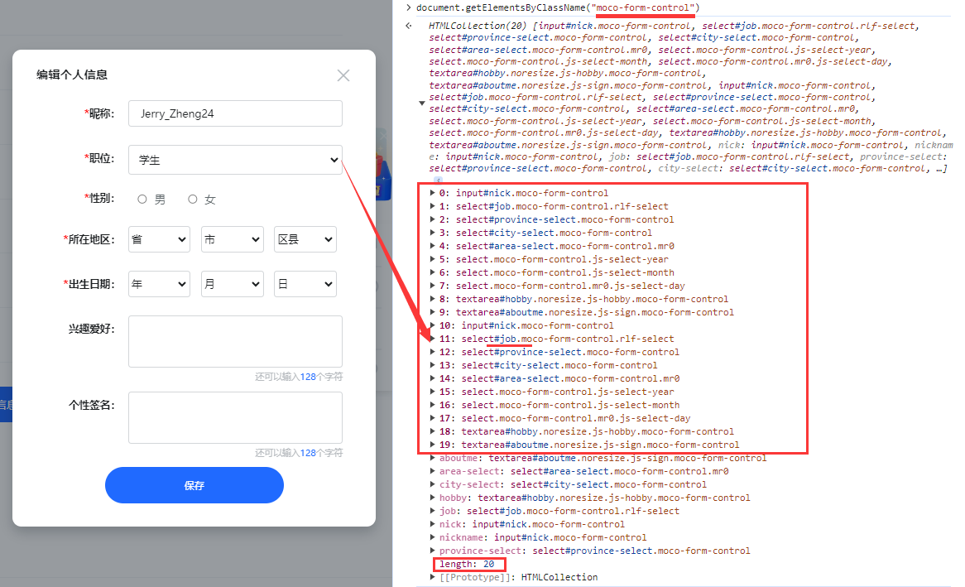Expand the hobby named property
Screen dimensions: 965x587
tap(432, 498)
